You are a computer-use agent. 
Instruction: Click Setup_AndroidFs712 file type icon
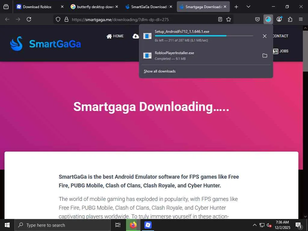pyautogui.click(x=147, y=36)
